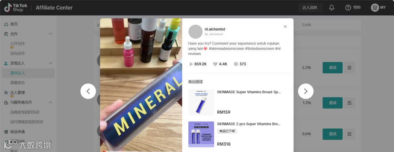Go to previous video with left arrow
Viewport: 394px width, 152px height.
(x=88, y=91)
